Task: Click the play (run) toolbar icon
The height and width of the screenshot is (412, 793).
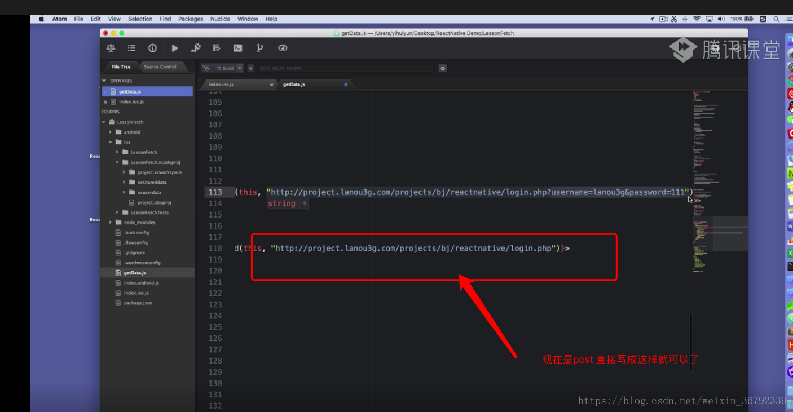Action: (175, 48)
